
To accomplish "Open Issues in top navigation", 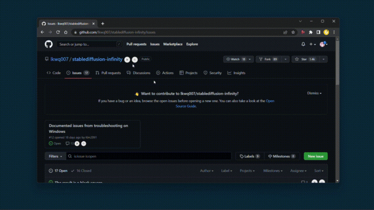I will coord(155,44).
